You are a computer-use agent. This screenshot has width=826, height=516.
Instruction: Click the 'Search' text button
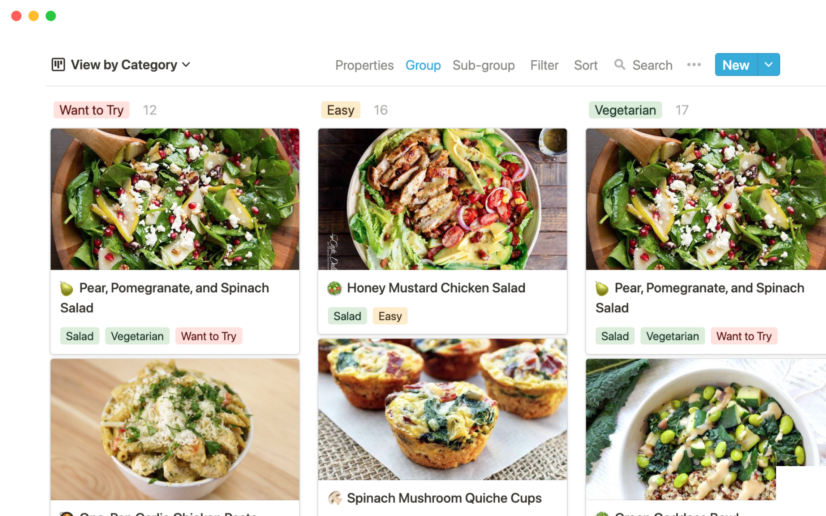pyautogui.click(x=652, y=65)
